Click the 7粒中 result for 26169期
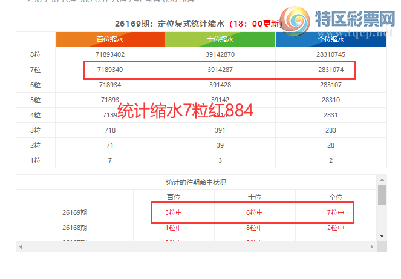This screenshot has height=279, width=401. pos(336,212)
